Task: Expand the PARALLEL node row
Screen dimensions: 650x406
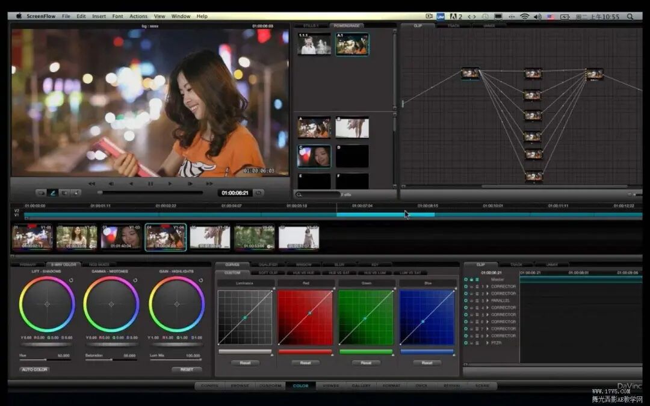Action: click(x=487, y=300)
